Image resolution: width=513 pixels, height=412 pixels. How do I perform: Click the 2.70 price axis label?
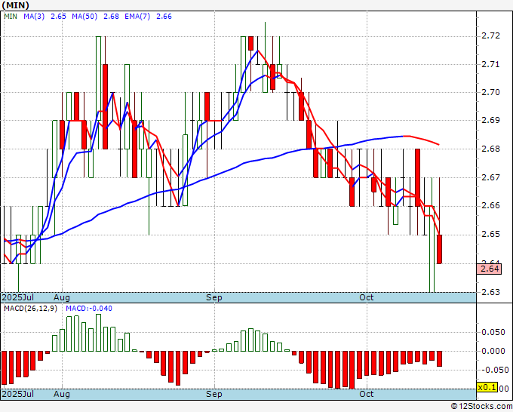491,92
